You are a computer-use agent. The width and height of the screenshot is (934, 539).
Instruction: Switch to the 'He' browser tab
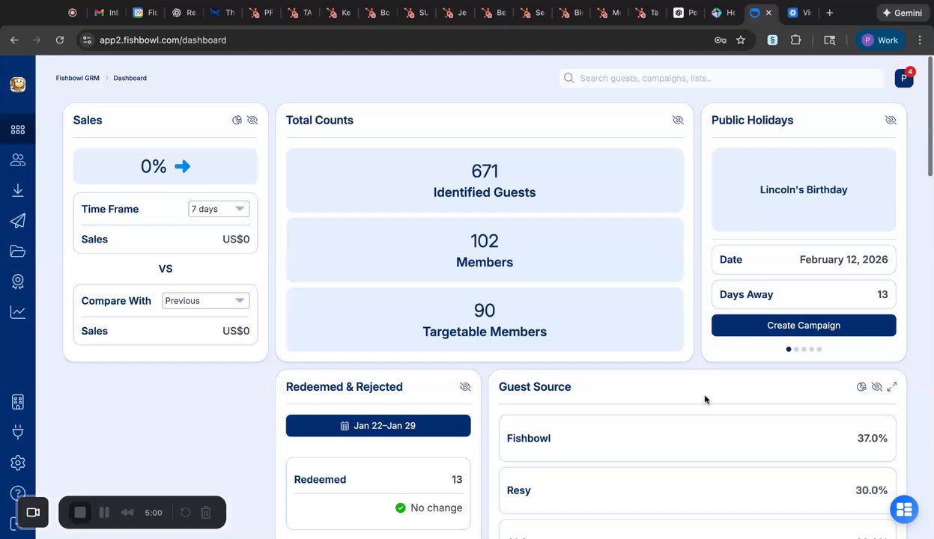point(724,13)
